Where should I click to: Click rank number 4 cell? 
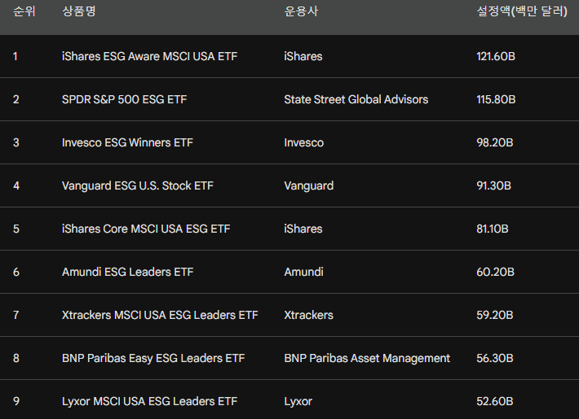point(16,185)
